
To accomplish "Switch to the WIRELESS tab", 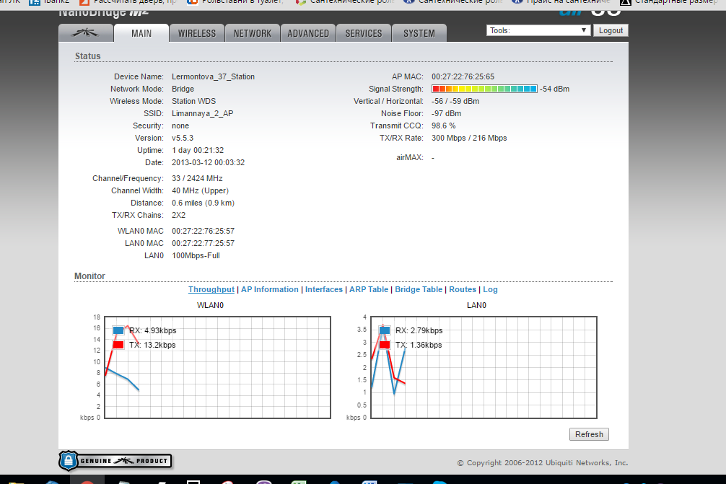I will pyautogui.click(x=197, y=33).
